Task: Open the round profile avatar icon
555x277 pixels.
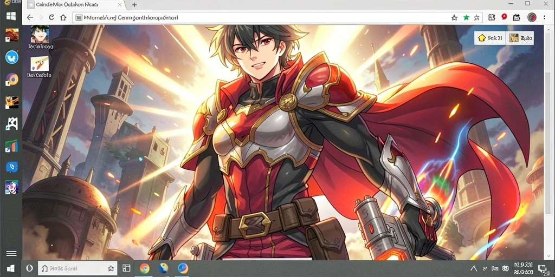Action: [x=531, y=17]
